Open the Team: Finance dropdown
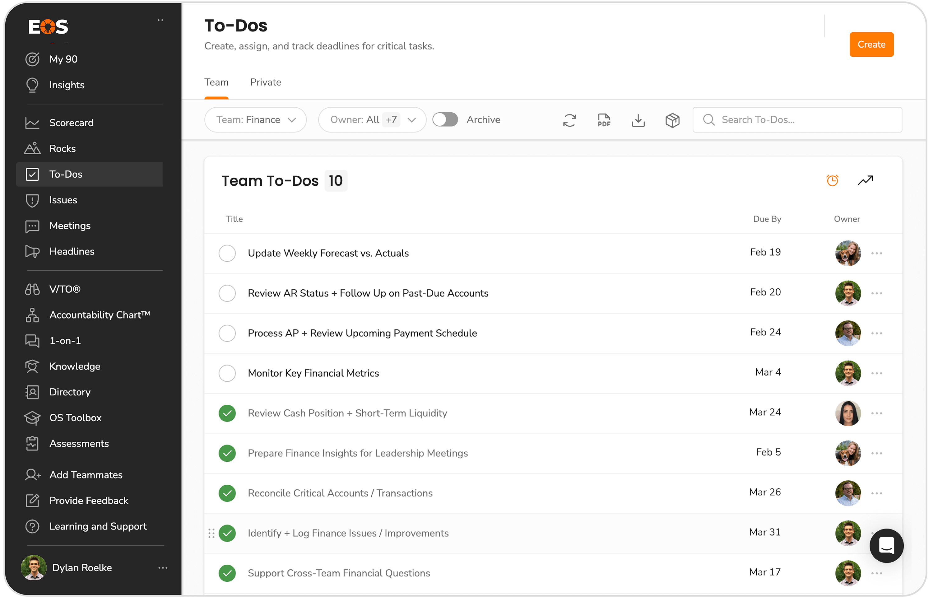This screenshot has height=597, width=933. [x=255, y=119]
